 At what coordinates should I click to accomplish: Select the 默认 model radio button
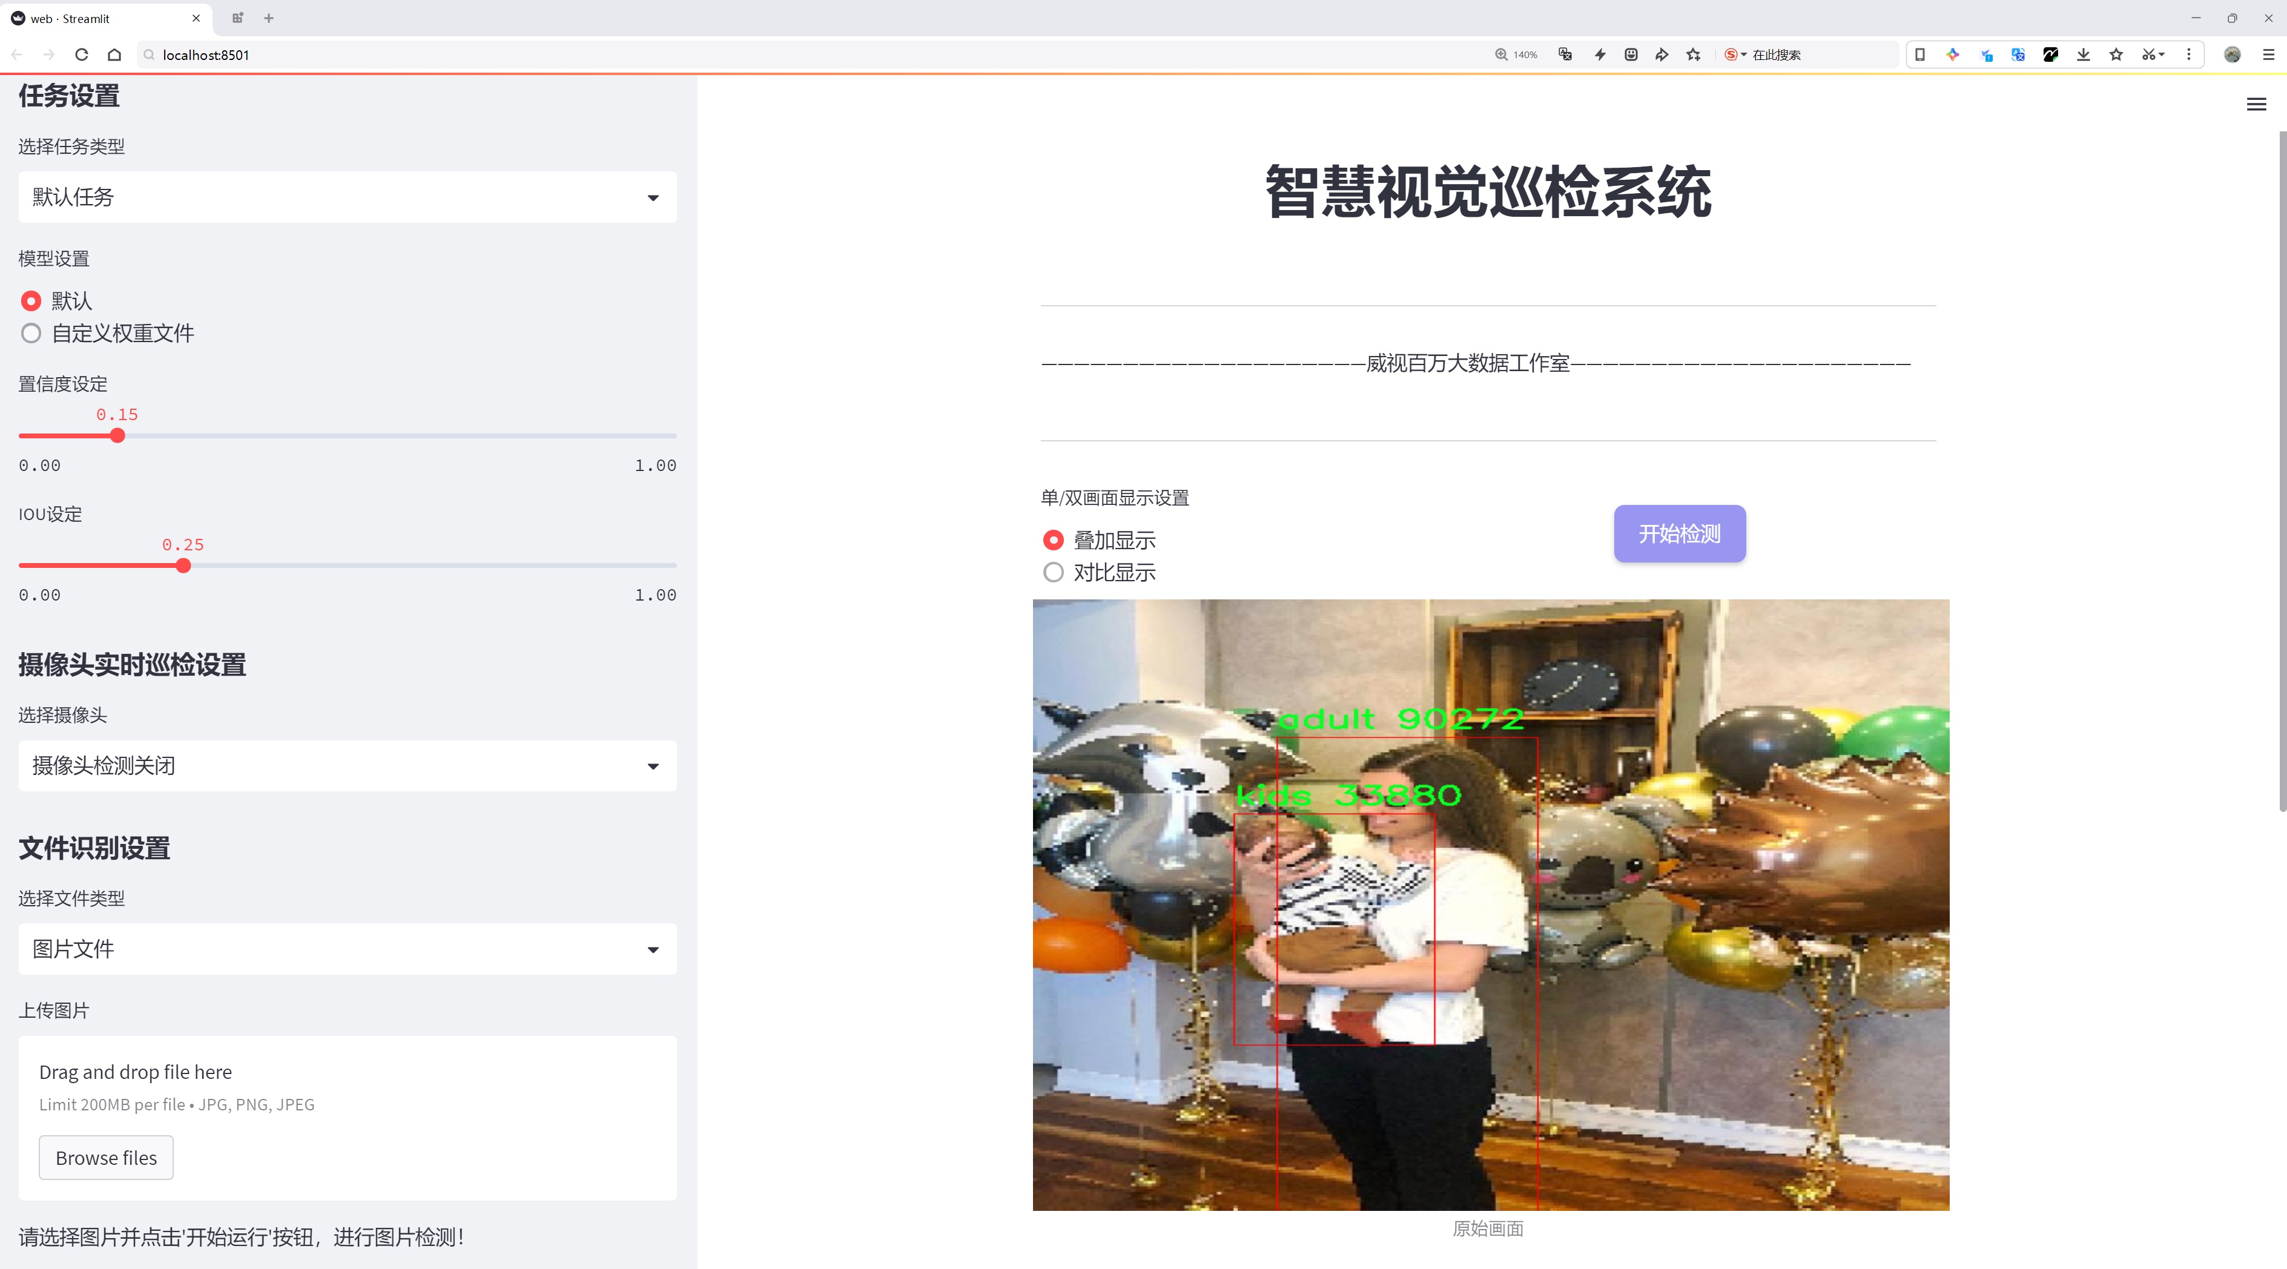point(31,301)
